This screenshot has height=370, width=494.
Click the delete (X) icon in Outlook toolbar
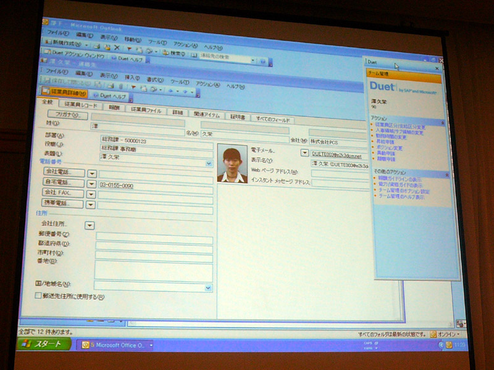click(117, 47)
